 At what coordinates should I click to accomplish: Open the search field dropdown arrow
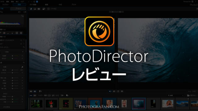click(x=183, y=96)
